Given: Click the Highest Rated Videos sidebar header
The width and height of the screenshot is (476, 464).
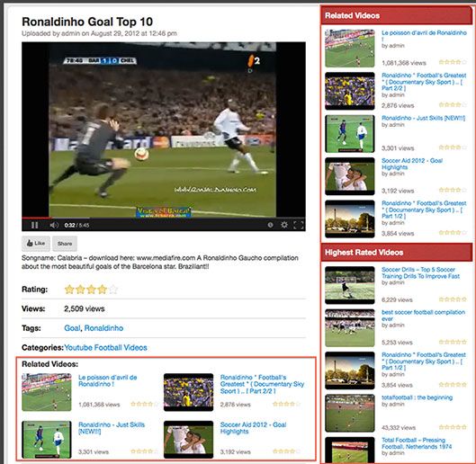Looking at the screenshot, I should click(397, 252).
